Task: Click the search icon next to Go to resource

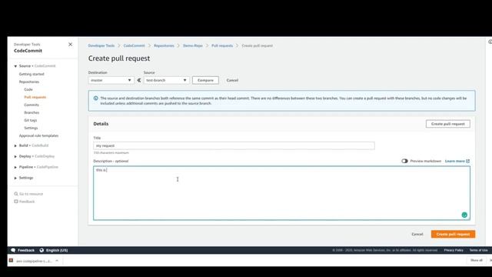Action: coord(16,194)
